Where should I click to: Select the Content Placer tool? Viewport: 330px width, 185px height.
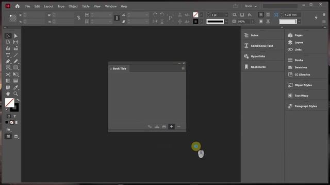[16, 48]
